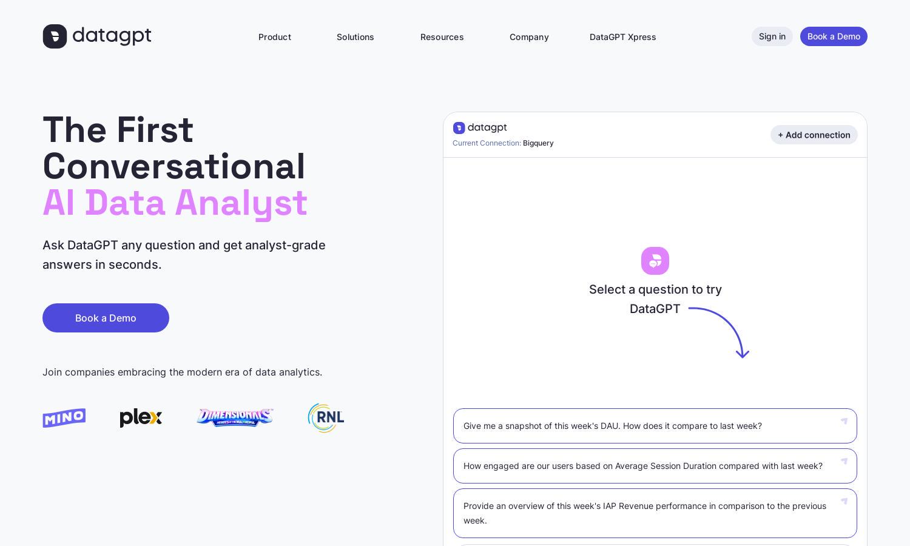Click the pink DataGPT chat icon
Viewport: 910px width, 546px height.
coord(655,261)
